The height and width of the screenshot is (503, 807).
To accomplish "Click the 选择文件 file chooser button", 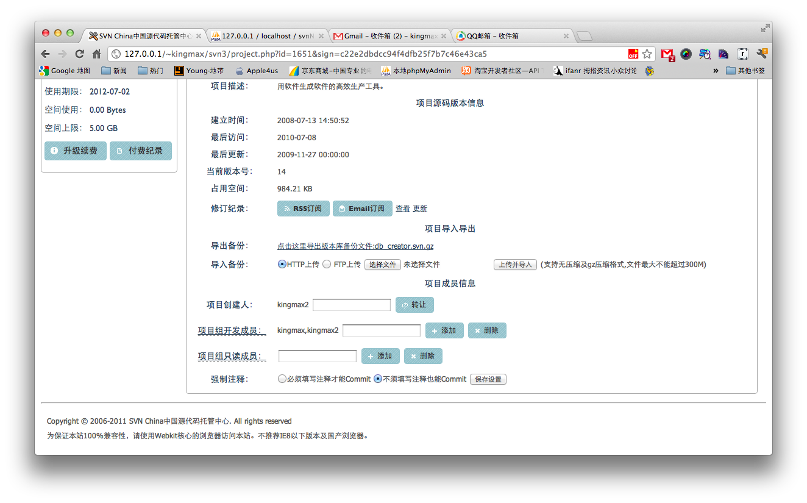I will coord(383,265).
